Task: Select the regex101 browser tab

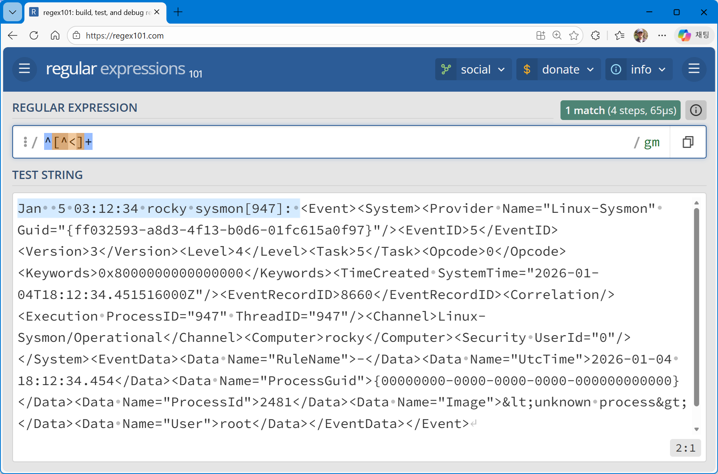Action: click(91, 12)
